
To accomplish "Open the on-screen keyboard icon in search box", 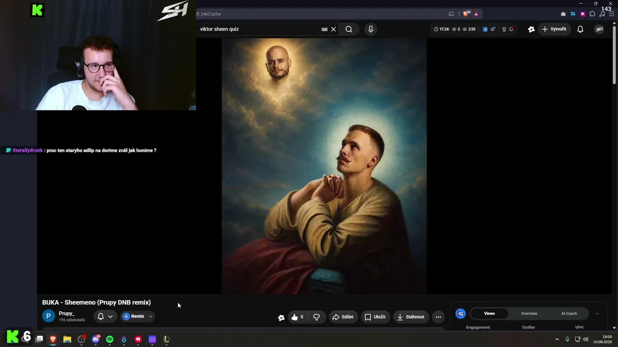I will [x=324, y=29].
